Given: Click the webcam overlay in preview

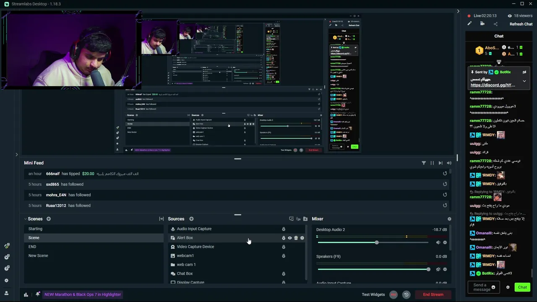Looking at the screenshot, I should pos(70,50).
